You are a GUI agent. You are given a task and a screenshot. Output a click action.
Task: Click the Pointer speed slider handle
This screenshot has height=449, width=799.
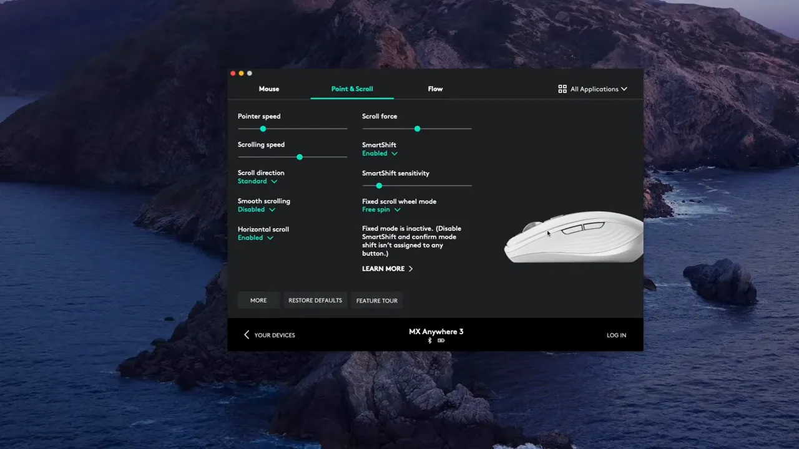click(263, 128)
